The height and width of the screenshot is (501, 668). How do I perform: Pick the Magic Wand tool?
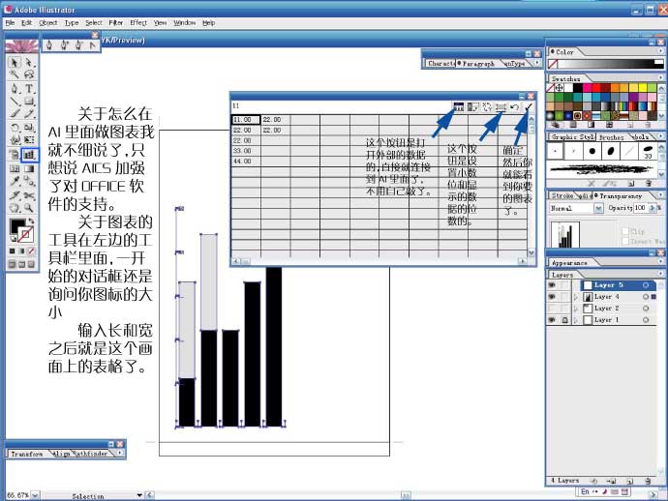[15, 74]
